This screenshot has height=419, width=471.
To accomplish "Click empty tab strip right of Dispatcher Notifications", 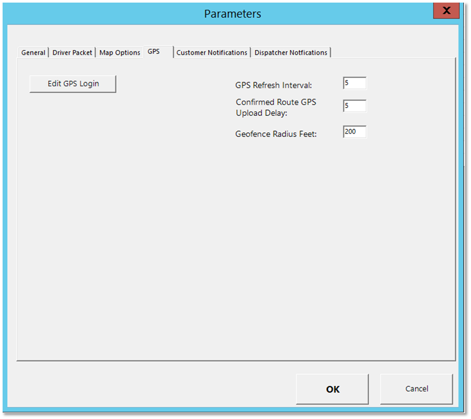I will point(395,52).
